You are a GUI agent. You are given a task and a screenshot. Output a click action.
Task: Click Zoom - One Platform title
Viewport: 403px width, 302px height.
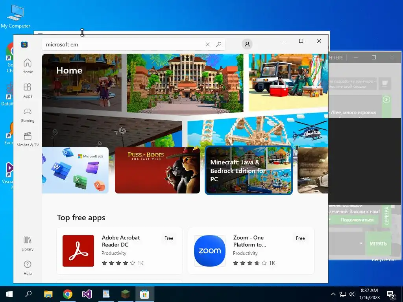pos(250,241)
